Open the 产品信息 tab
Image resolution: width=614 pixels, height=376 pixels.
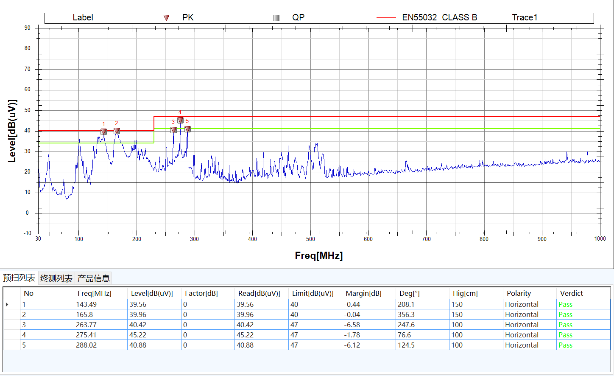click(x=93, y=278)
